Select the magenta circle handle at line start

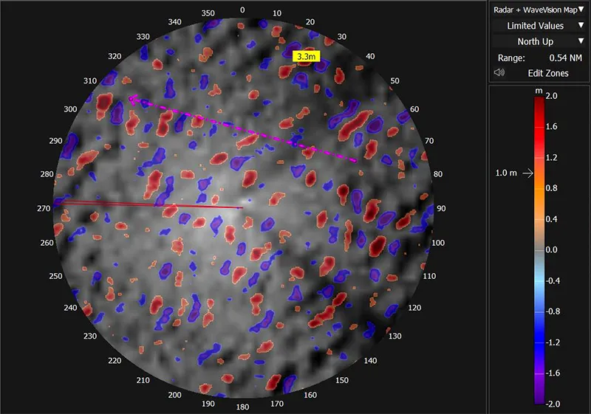click(x=132, y=98)
